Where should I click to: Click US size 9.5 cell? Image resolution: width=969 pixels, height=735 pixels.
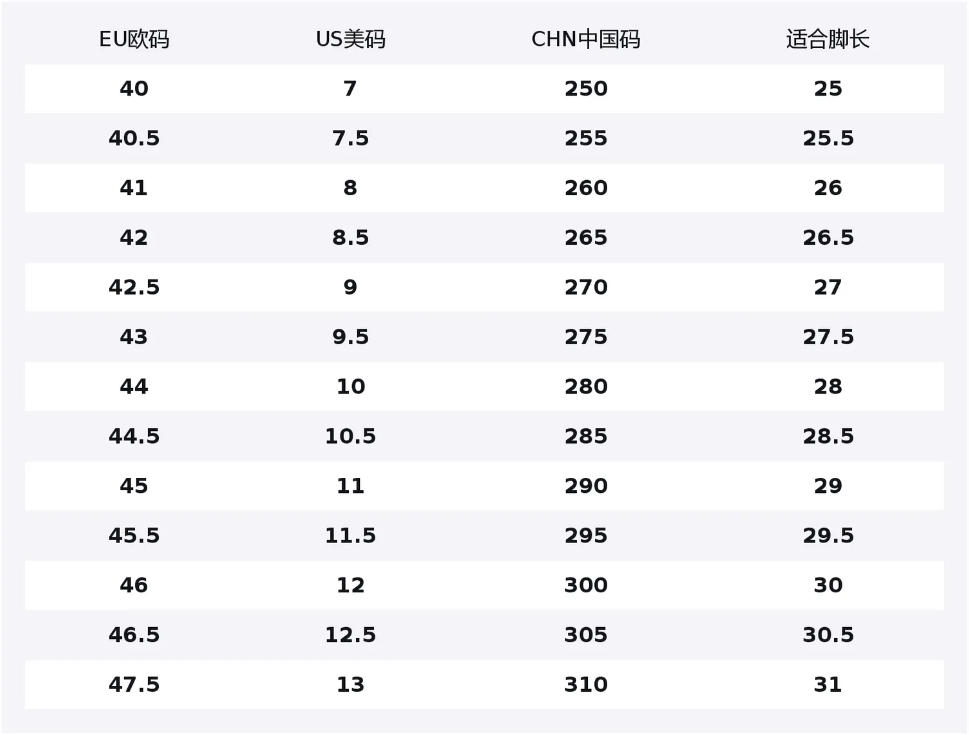point(350,337)
